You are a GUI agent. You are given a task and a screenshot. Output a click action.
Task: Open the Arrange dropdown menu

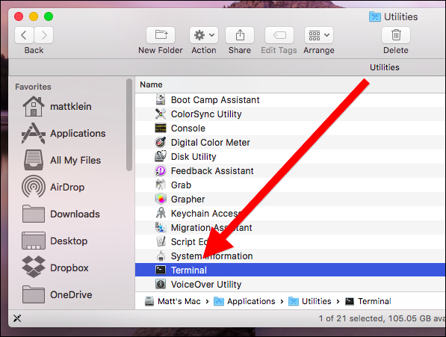[x=319, y=35]
